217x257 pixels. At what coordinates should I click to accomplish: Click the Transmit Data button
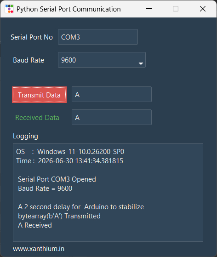click(x=40, y=95)
